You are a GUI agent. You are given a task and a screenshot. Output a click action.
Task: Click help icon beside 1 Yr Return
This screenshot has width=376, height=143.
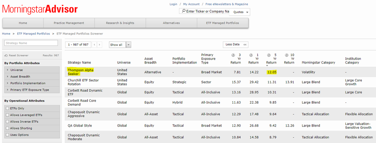click(251, 55)
